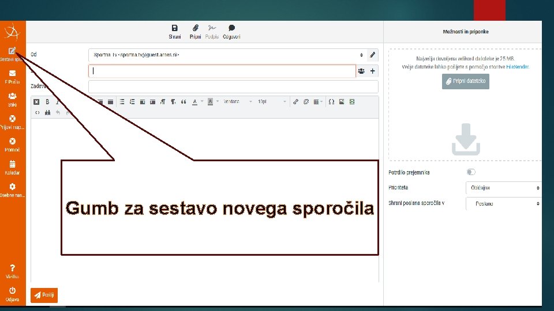The width and height of the screenshot is (554, 311).
Task: Click pencil icon to edit sender identity
Action: (372, 55)
